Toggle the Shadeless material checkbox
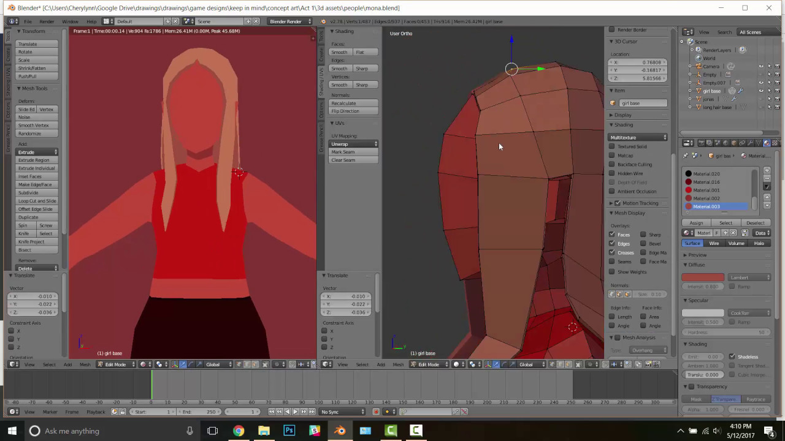Image resolution: width=785 pixels, height=441 pixels. coord(732,356)
